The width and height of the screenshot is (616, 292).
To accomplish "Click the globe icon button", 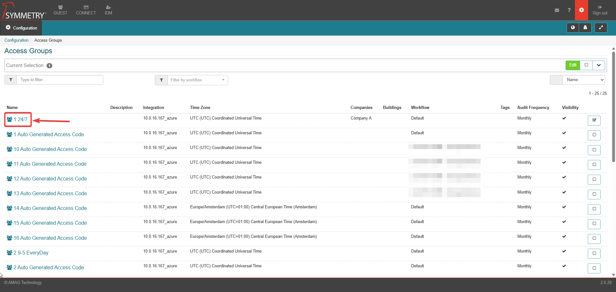I will (573, 28).
